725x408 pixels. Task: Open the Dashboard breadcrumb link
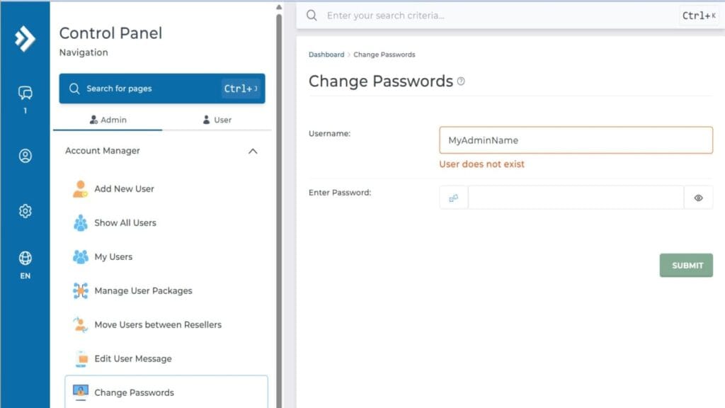click(x=326, y=54)
